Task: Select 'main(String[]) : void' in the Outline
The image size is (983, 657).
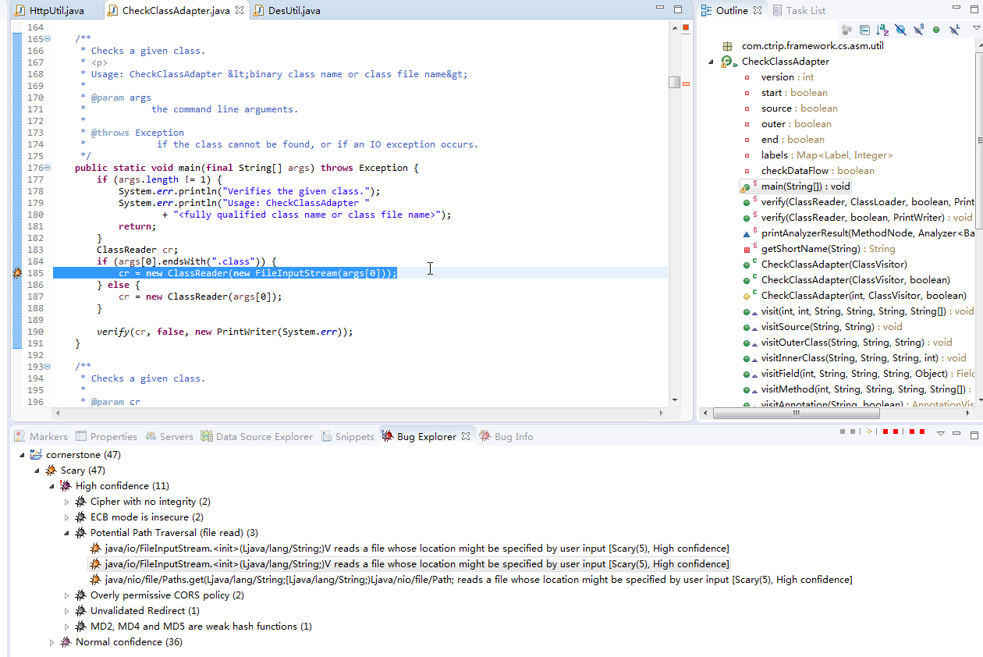Action: coord(804,186)
